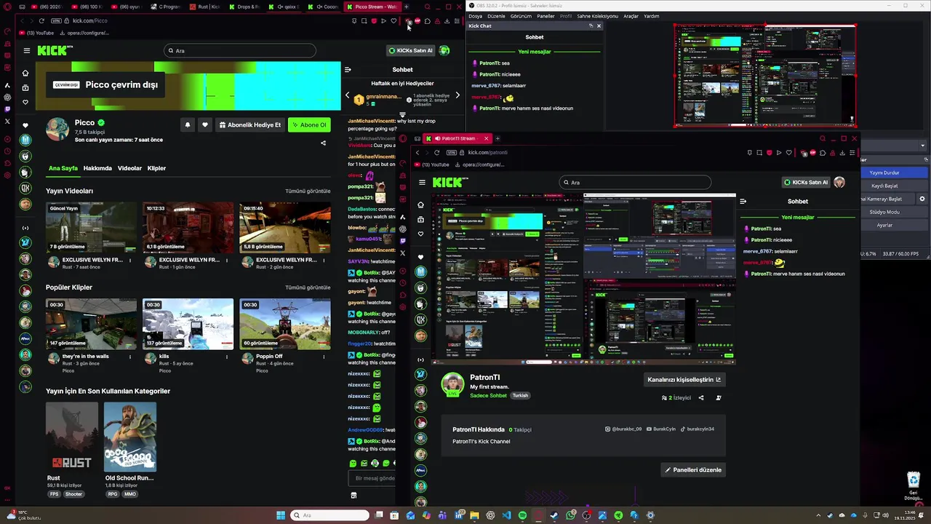Show previous weekly gifter in Picco chat
The image size is (931, 524).
point(347,95)
